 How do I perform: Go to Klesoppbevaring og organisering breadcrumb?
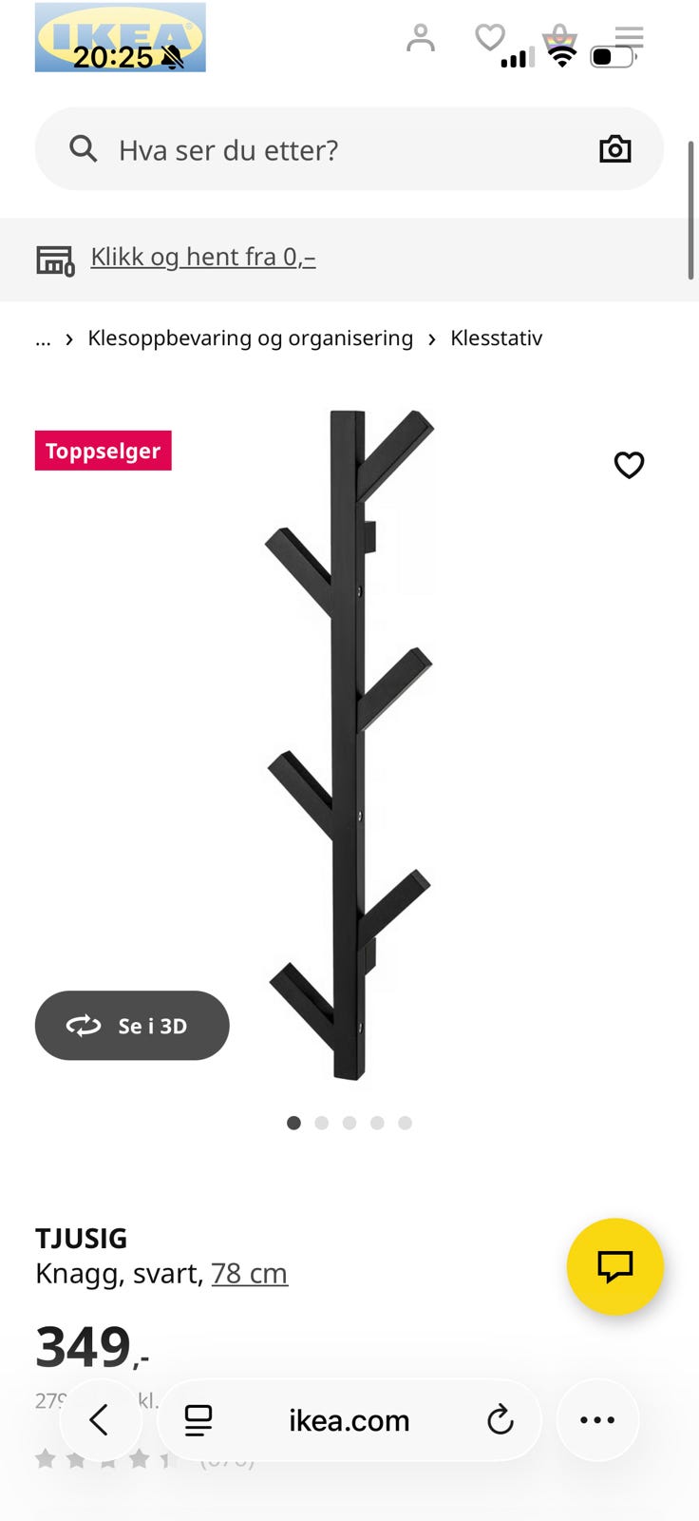(x=251, y=338)
